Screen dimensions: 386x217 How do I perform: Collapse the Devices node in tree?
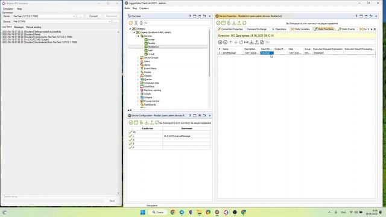138,36
